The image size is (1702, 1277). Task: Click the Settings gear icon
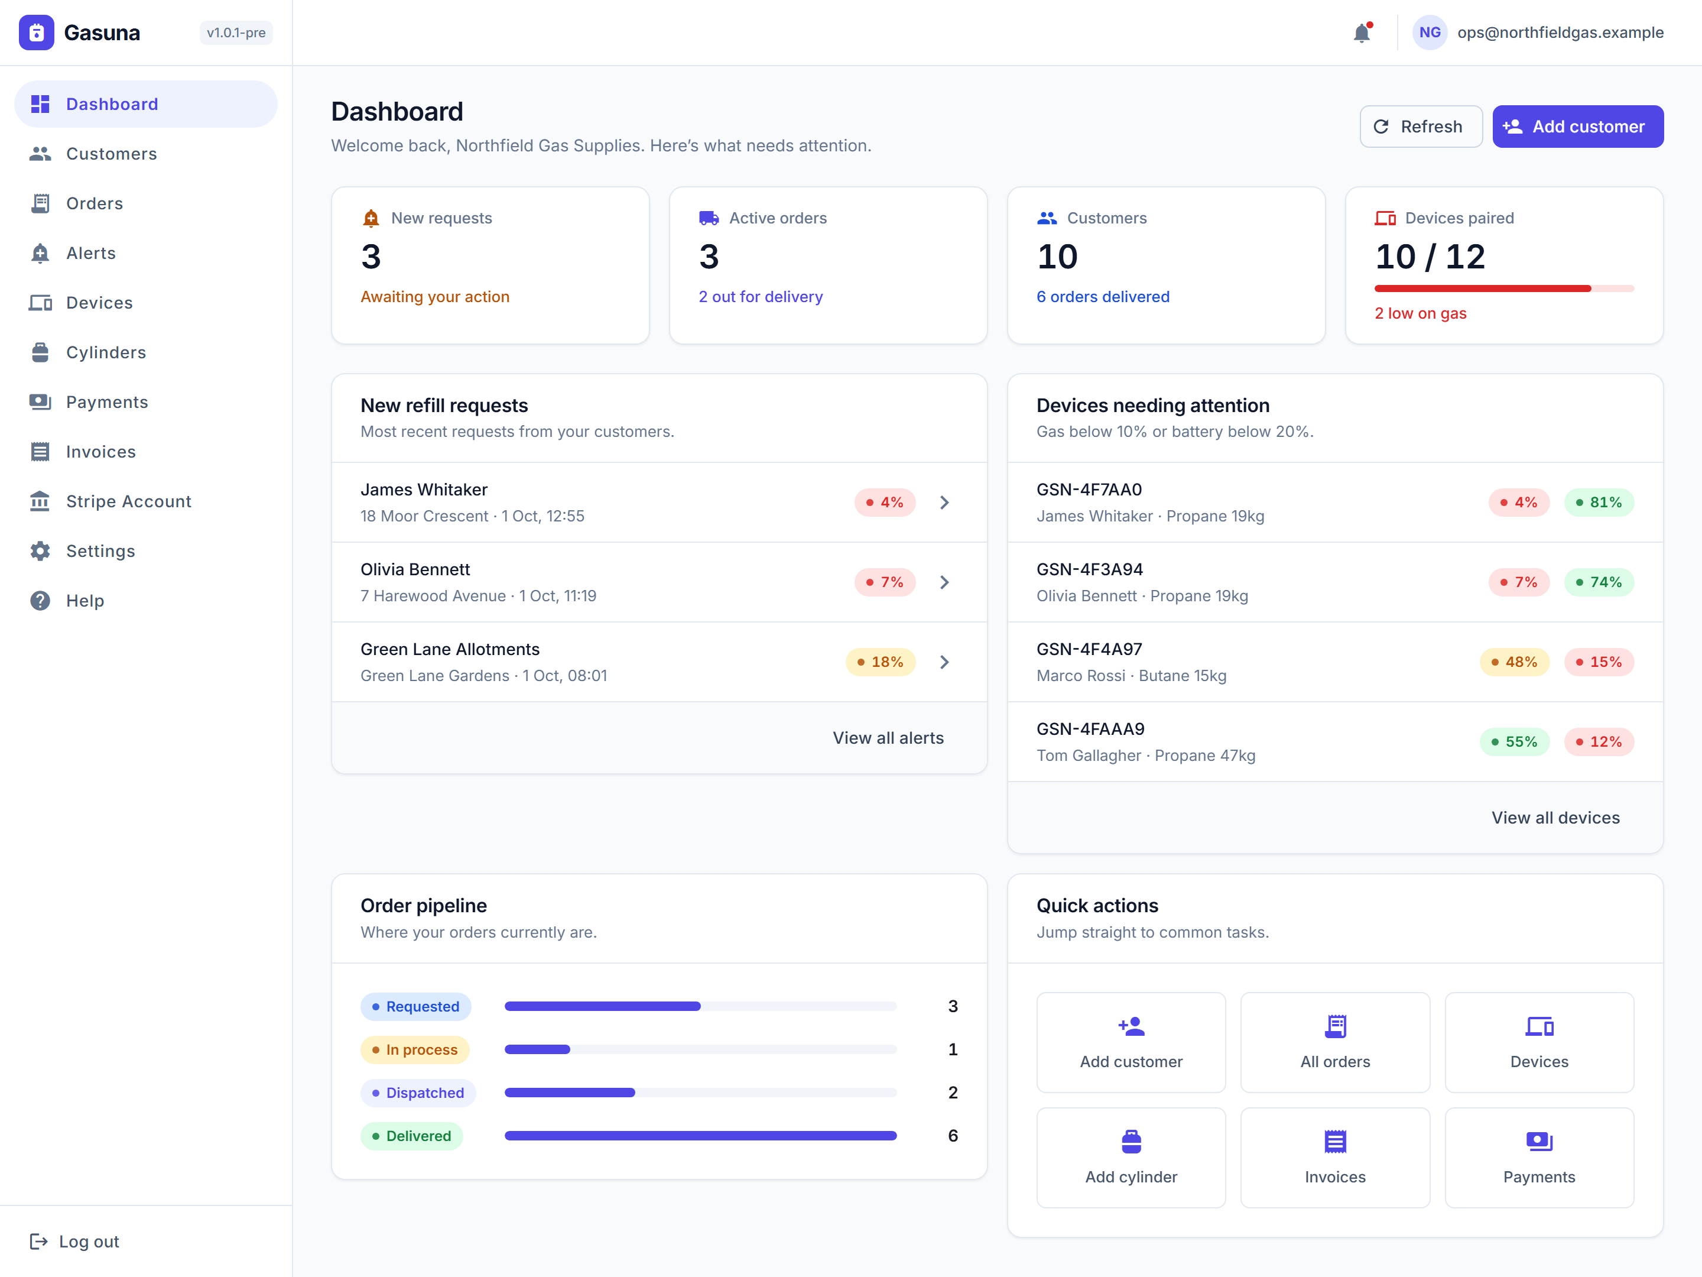point(40,551)
